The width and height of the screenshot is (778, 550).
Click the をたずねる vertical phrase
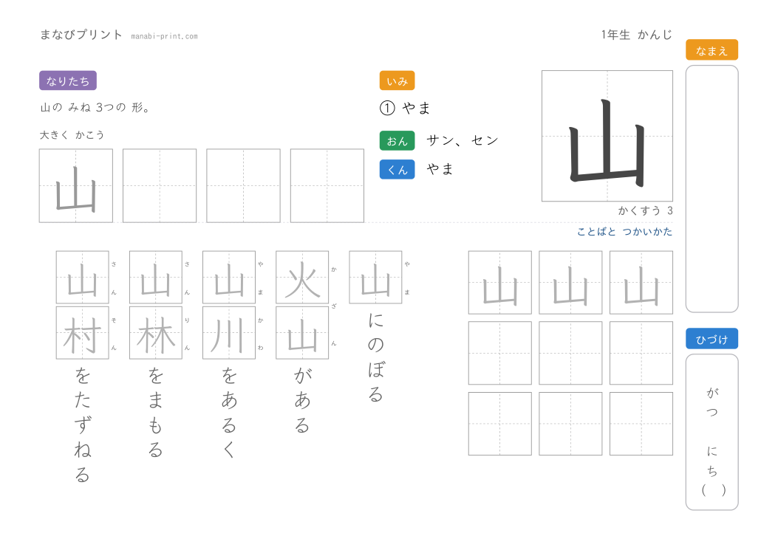click(x=82, y=425)
